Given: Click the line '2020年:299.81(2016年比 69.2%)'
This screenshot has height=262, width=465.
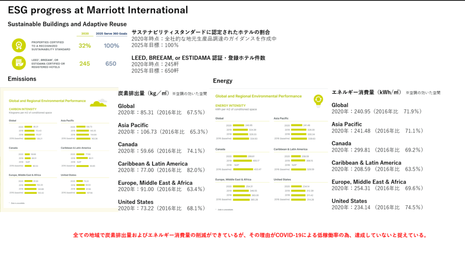Looking at the screenshot, I should 378,150.
